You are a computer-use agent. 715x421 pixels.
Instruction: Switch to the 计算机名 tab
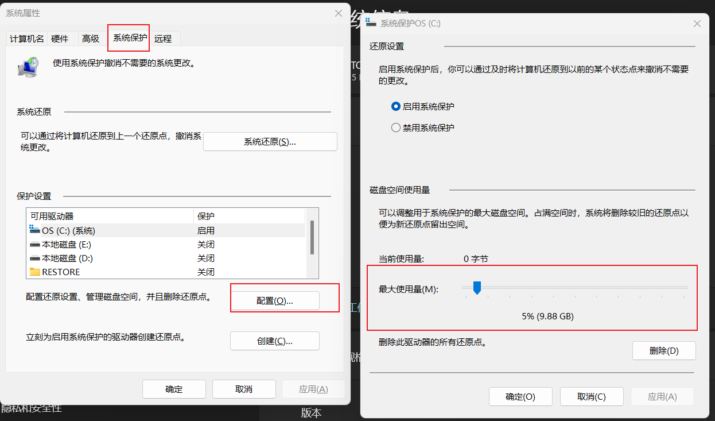[x=27, y=38]
